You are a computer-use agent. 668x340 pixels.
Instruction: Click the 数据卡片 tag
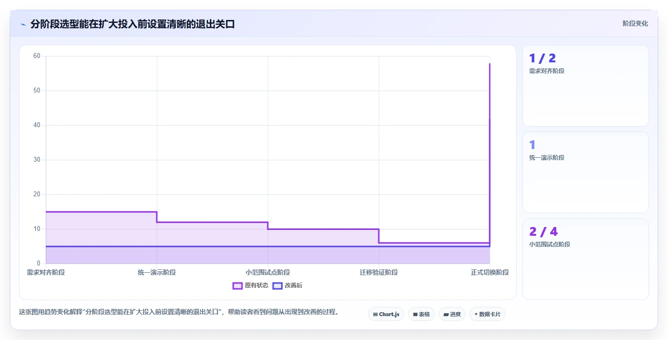tap(487, 314)
